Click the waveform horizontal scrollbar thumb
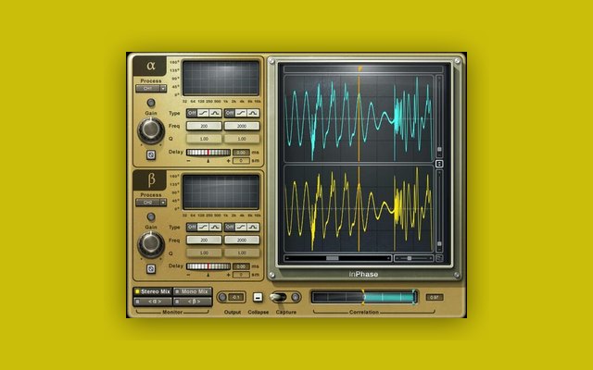This screenshot has height=370, width=593. (x=333, y=258)
